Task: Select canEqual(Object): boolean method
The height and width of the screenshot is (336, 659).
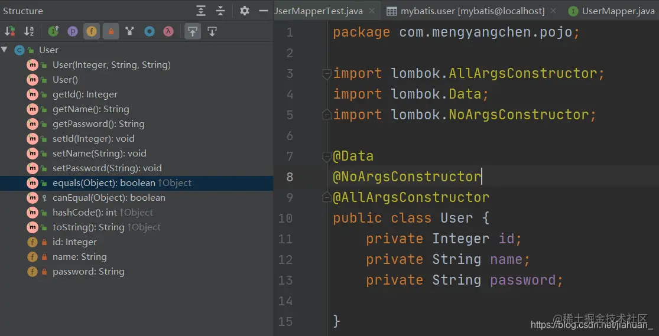Action: pyautogui.click(x=137, y=197)
